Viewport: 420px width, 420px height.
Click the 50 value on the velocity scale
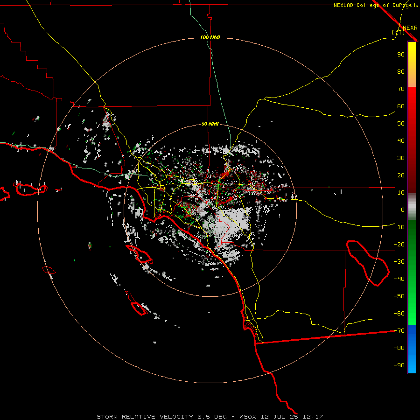(401, 124)
